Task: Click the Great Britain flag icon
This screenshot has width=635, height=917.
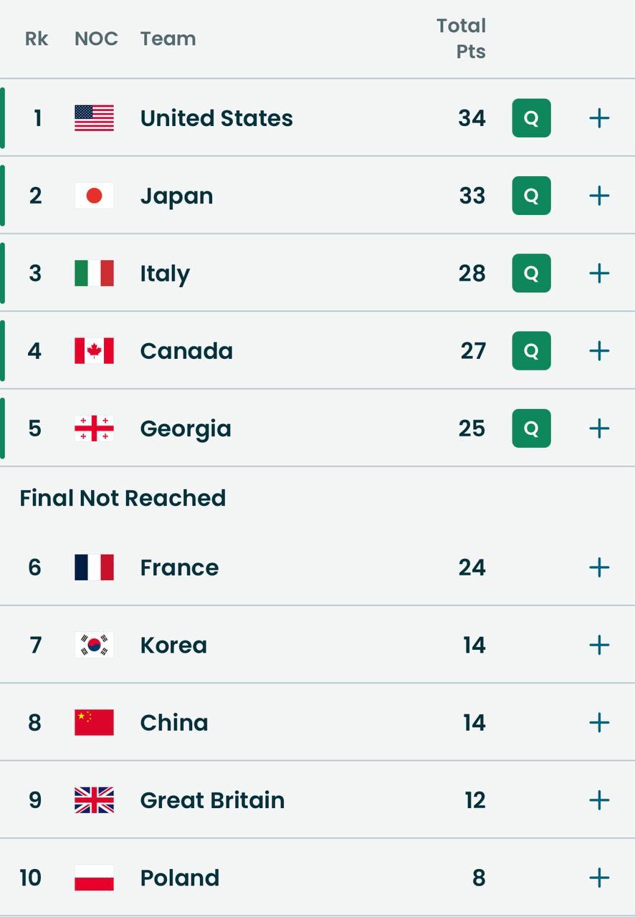Action: [94, 800]
